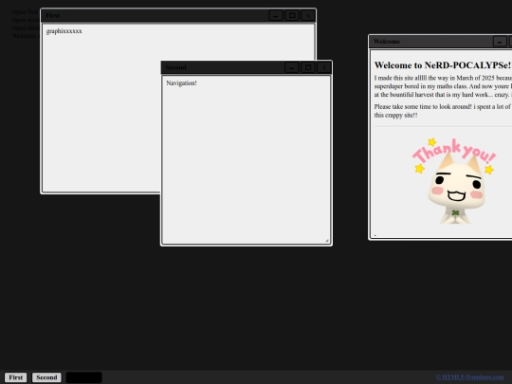Image resolution: width=512 pixels, height=384 pixels.
Task: Maximize the First window
Action: tap(292, 15)
